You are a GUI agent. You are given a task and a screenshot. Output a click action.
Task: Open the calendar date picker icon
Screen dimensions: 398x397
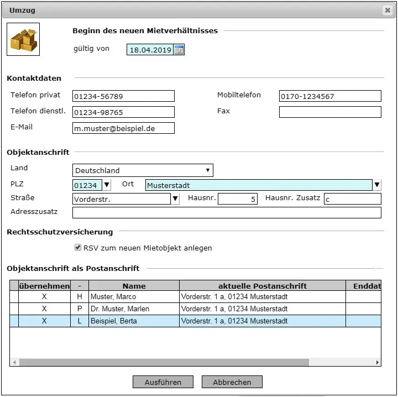point(179,50)
